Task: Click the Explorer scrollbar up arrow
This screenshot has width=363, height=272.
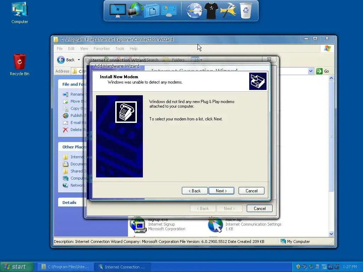Action: tap(331, 78)
